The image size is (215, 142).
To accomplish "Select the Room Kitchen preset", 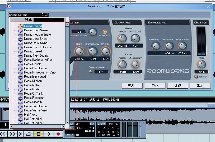I will pyautogui.click(x=33, y=81).
